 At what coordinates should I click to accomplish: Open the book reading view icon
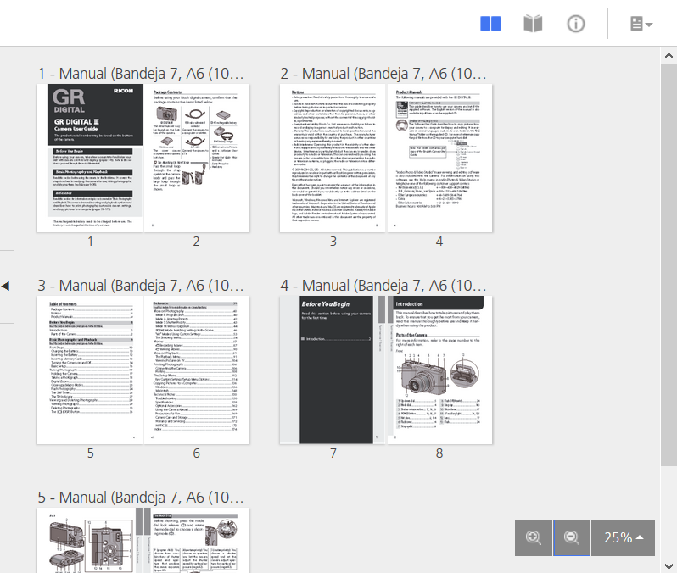click(x=533, y=24)
